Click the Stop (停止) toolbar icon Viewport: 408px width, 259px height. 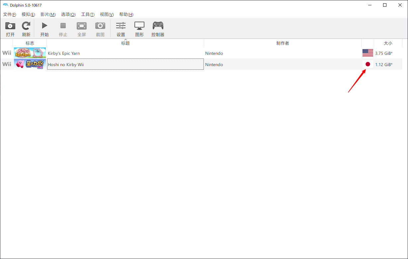[x=63, y=26]
